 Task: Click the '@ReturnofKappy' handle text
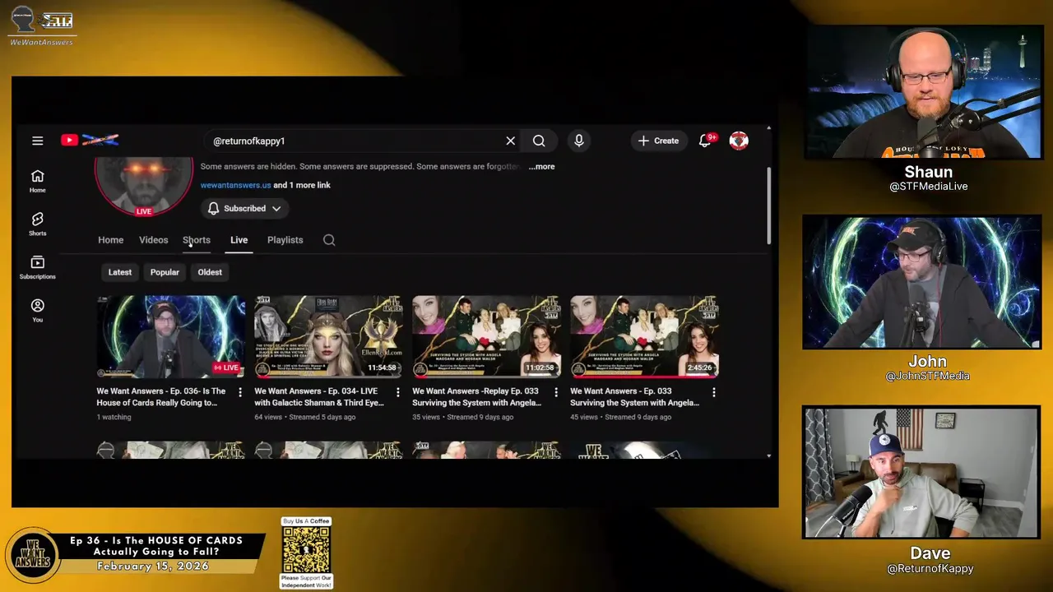tap(930, 568)
